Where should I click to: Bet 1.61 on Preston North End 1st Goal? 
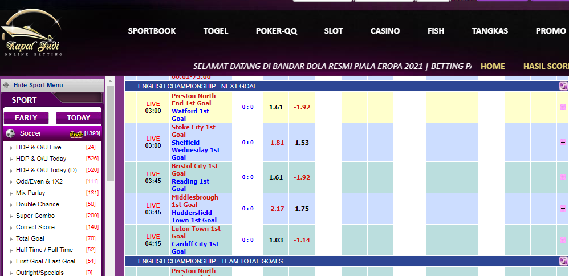tap(276, 108)
